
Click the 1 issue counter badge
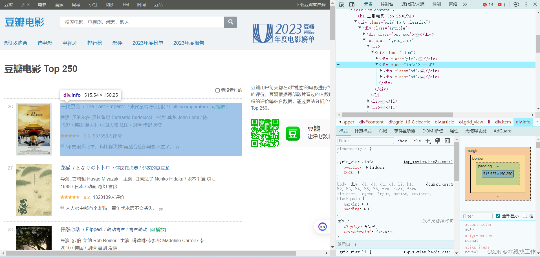point(502,4)
